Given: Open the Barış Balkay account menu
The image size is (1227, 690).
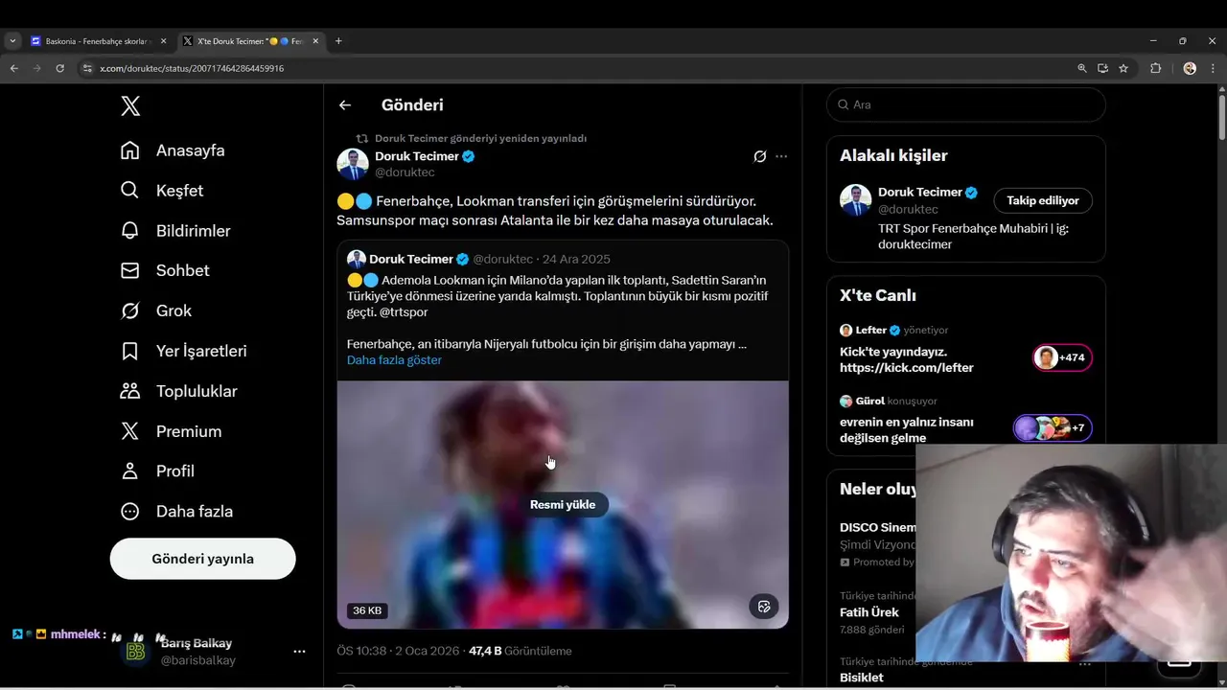Looking at the screenshot, I should (299, 652).
